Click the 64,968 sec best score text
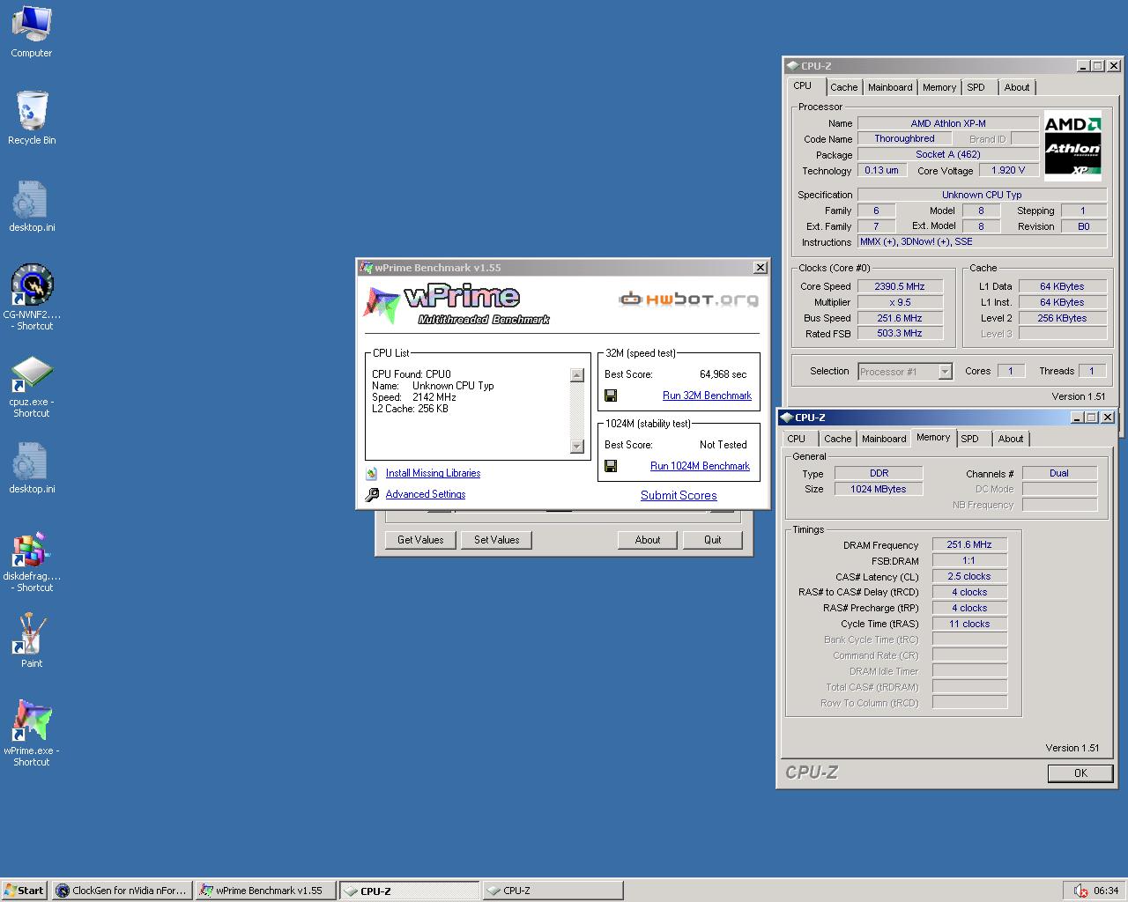Screen dimensions: 1128x902 click(723, 374)
